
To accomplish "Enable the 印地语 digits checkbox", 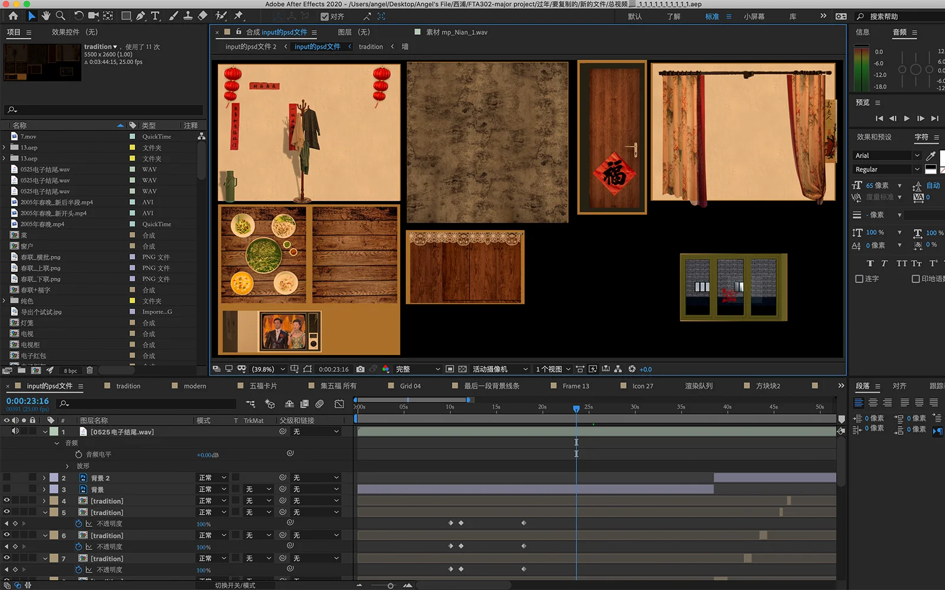I will coord(915,278).
